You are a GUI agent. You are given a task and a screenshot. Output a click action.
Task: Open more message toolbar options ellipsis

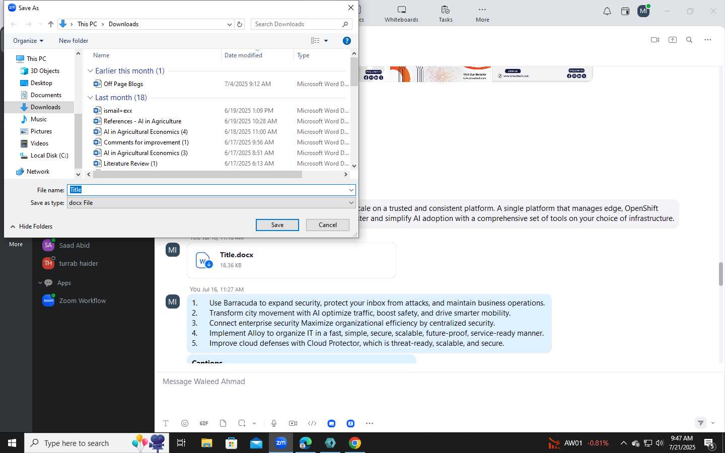(370, 423)
